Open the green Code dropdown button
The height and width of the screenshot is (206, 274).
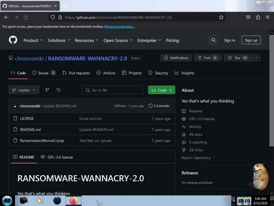(x=161, y=90)
